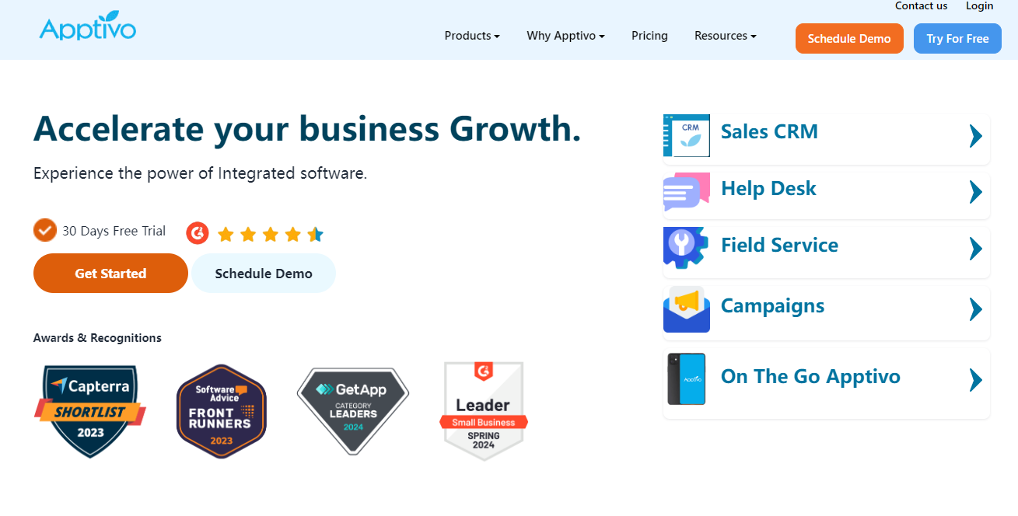Open the Products dropdown menu
This screenshot has height=516, width=1018.
[x=472, y=36]
